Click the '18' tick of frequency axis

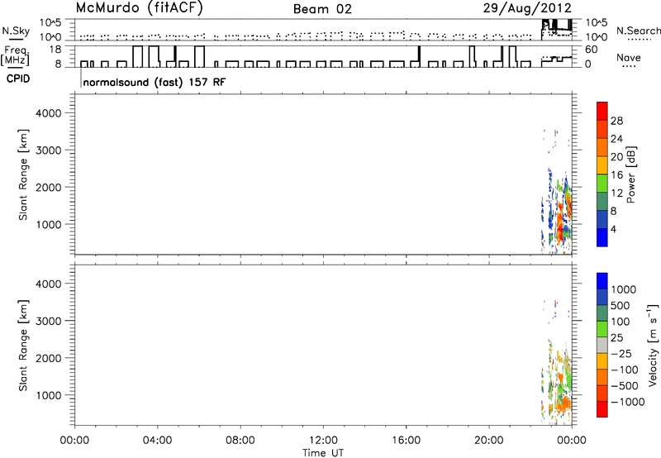(x=55, y=50)
